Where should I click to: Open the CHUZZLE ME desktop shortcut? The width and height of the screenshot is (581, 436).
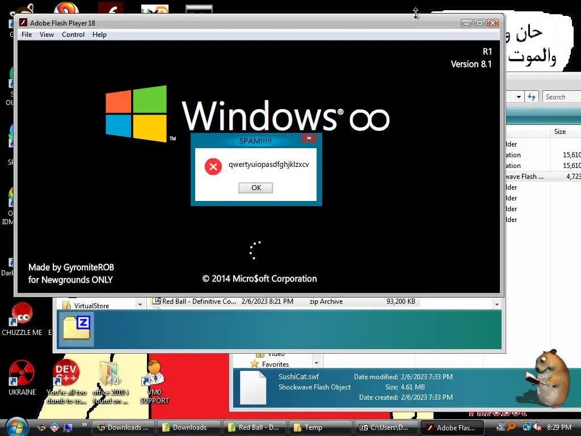[x=22, y=319]
